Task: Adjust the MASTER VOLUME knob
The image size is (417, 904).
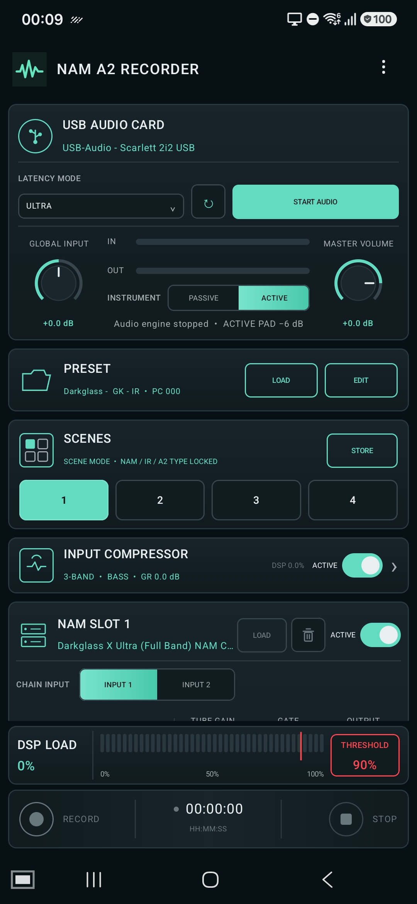Action: 358,283
